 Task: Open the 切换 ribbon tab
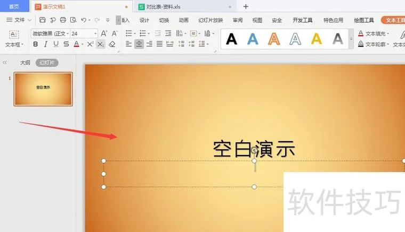164,20
